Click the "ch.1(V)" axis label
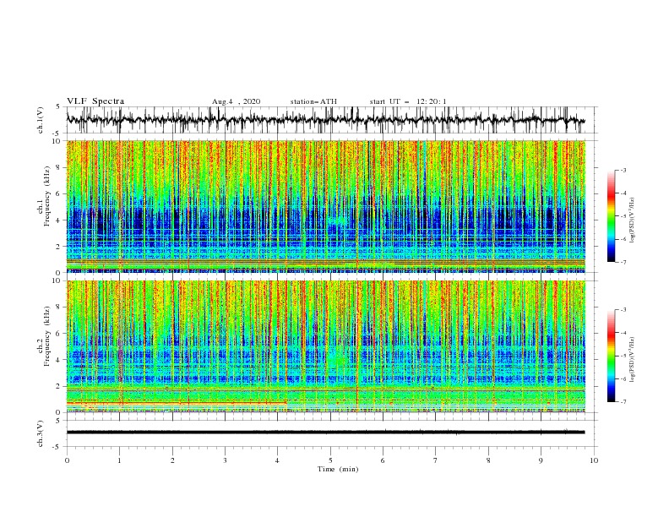This screenshot has width=669, height=517. pos(41,120)
